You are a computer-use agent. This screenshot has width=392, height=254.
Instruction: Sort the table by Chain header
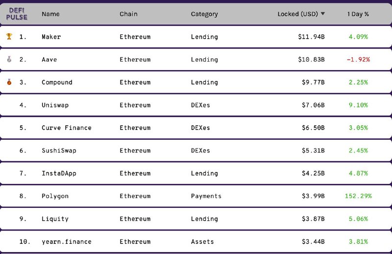128,14
